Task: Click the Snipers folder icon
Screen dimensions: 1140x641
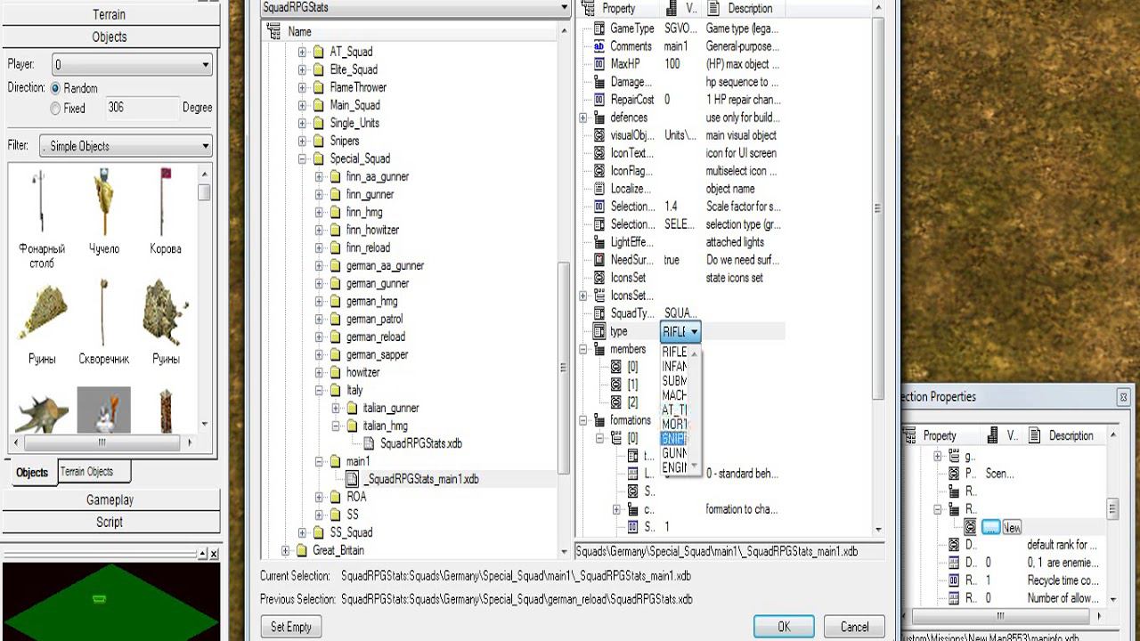Action: coord(318,141)
